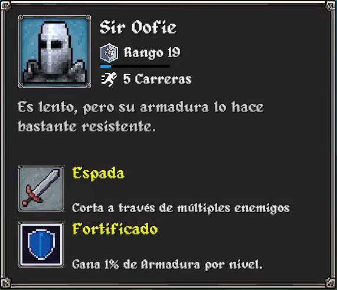Select the Fortificado blue shield icon
337x290 pixels.
(x=41, y=245)
